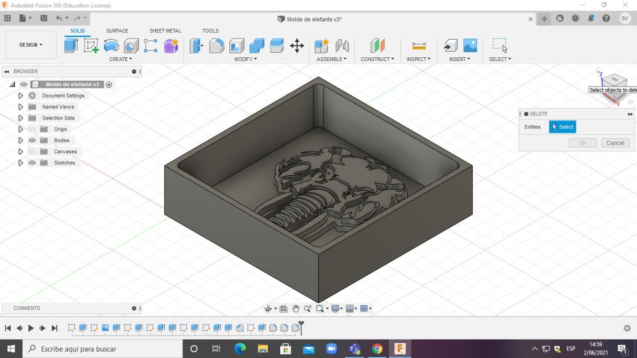Open the Job Status clock icon

click(575, 18)
